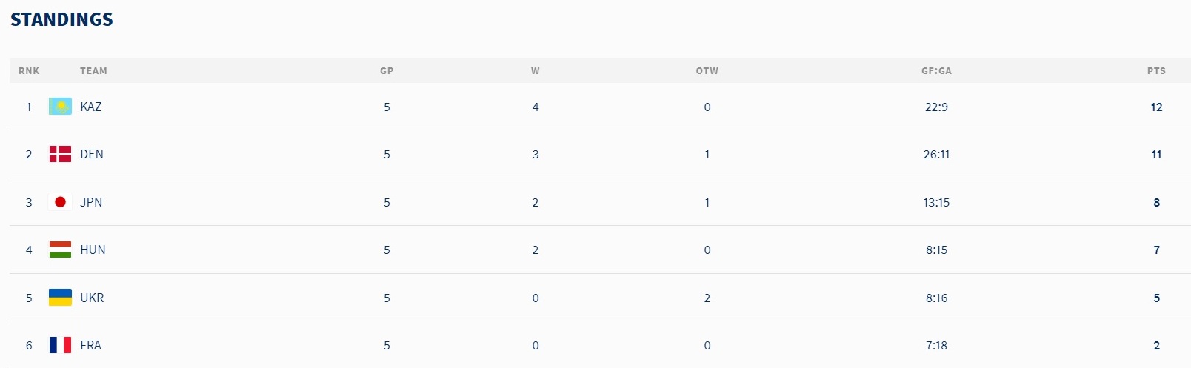1191x368 pixels.
Task: Click the Standings heading
Action: point(61,20)
